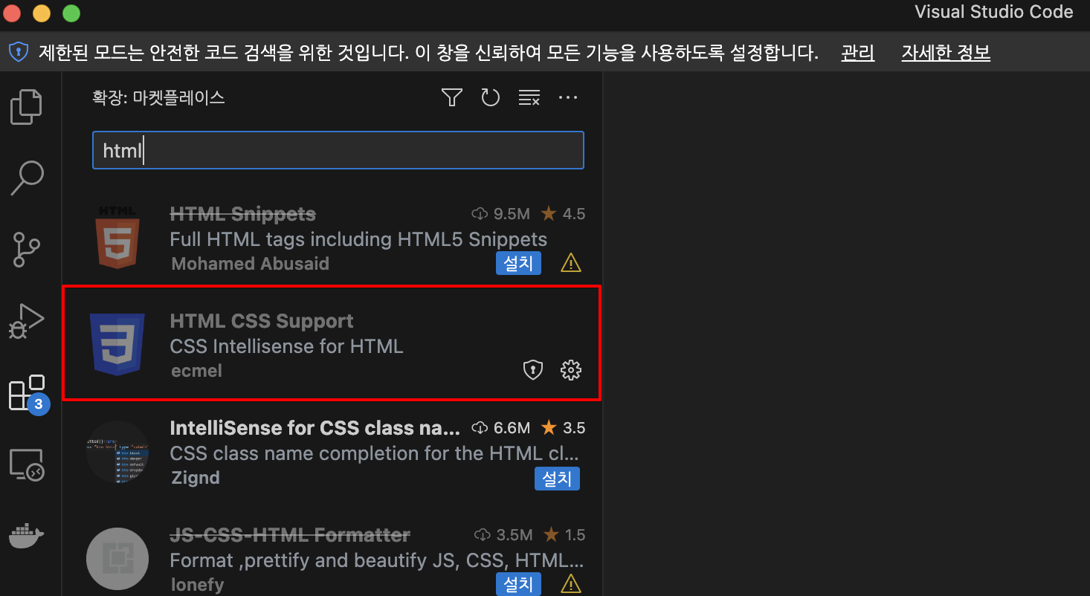Click the workspace trust shield on HTML CSS Support
Screen dimensions: 1090x596
(533, 369)
